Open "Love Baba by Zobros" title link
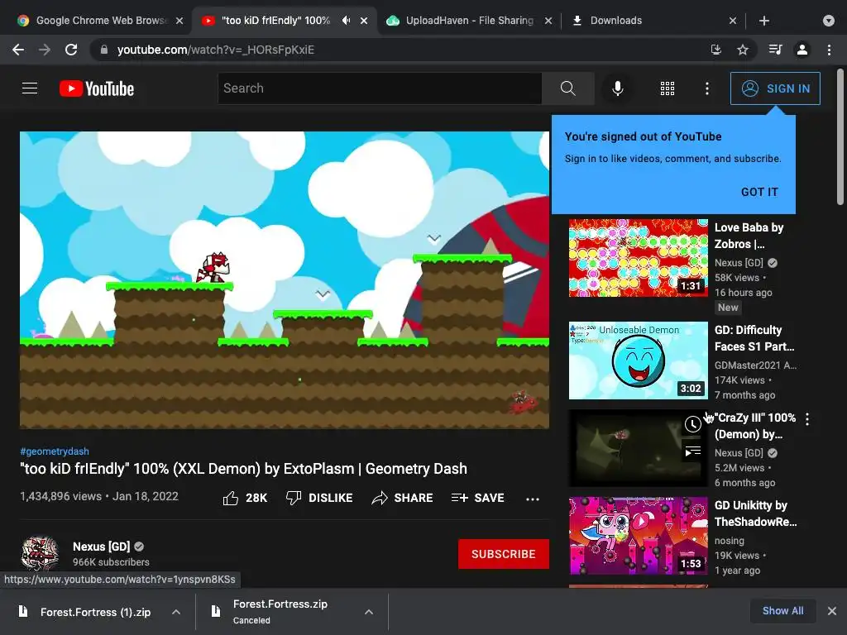Screen dimensions: 847x635 (x=749, y=236)
